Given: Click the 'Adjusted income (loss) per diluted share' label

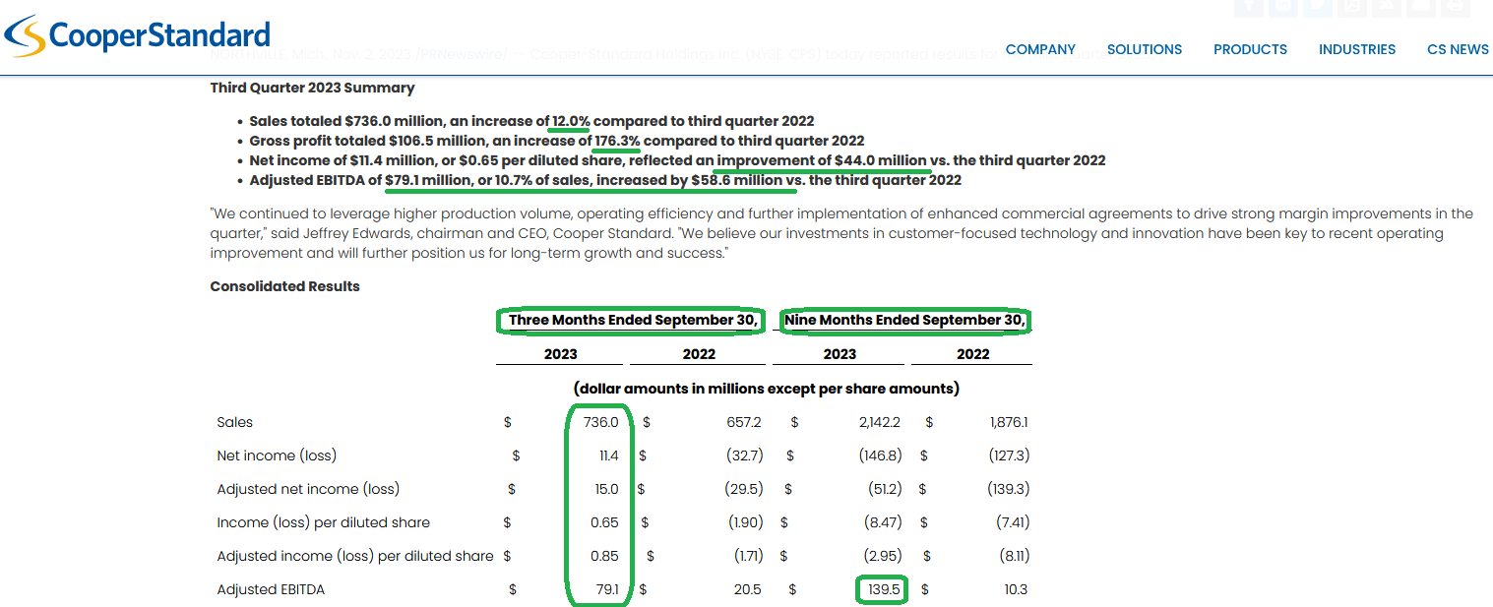Looking at the screenshot, I should point(355,556).
